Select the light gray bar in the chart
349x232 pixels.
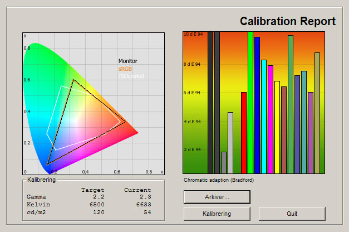[230, 143]
